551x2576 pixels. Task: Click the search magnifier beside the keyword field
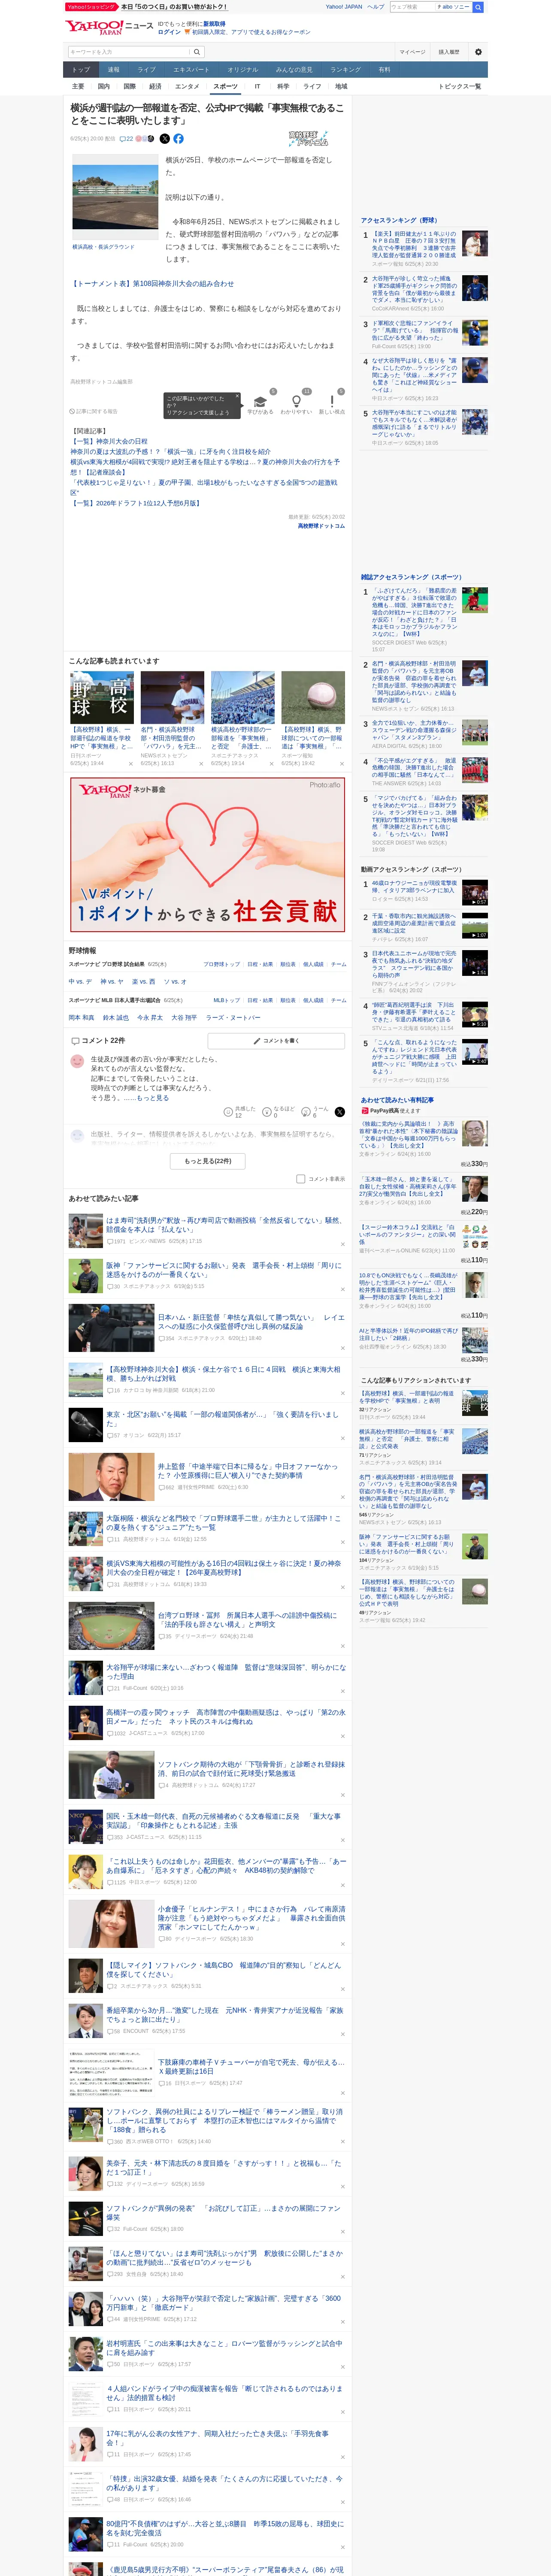pyautogui.click(x=197, y=52)
